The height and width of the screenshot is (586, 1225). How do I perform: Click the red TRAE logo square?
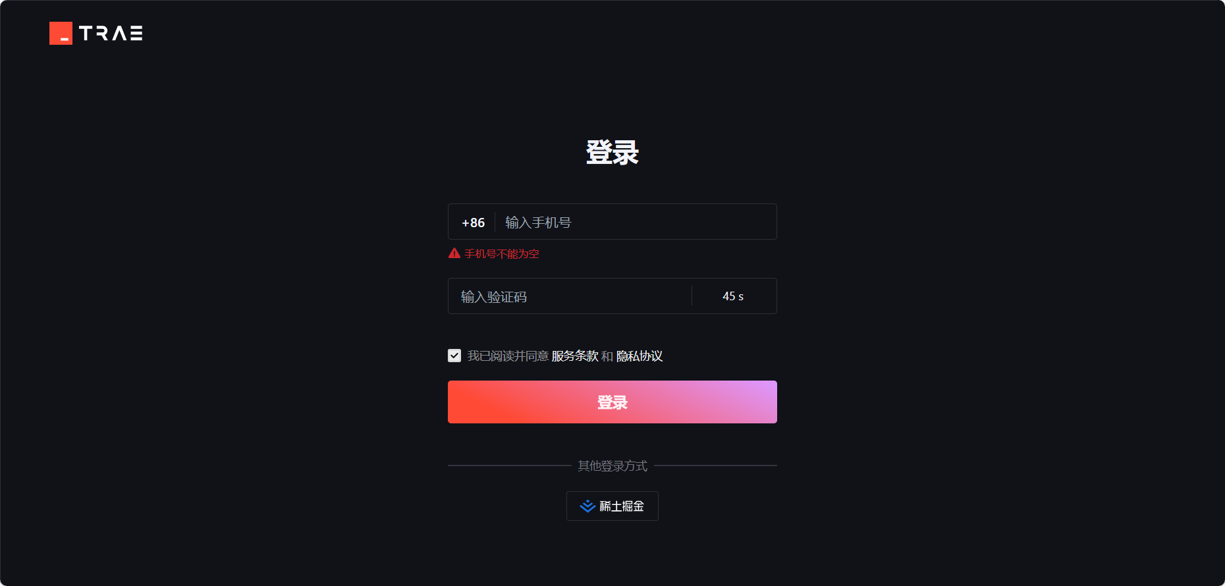(61, 33)
